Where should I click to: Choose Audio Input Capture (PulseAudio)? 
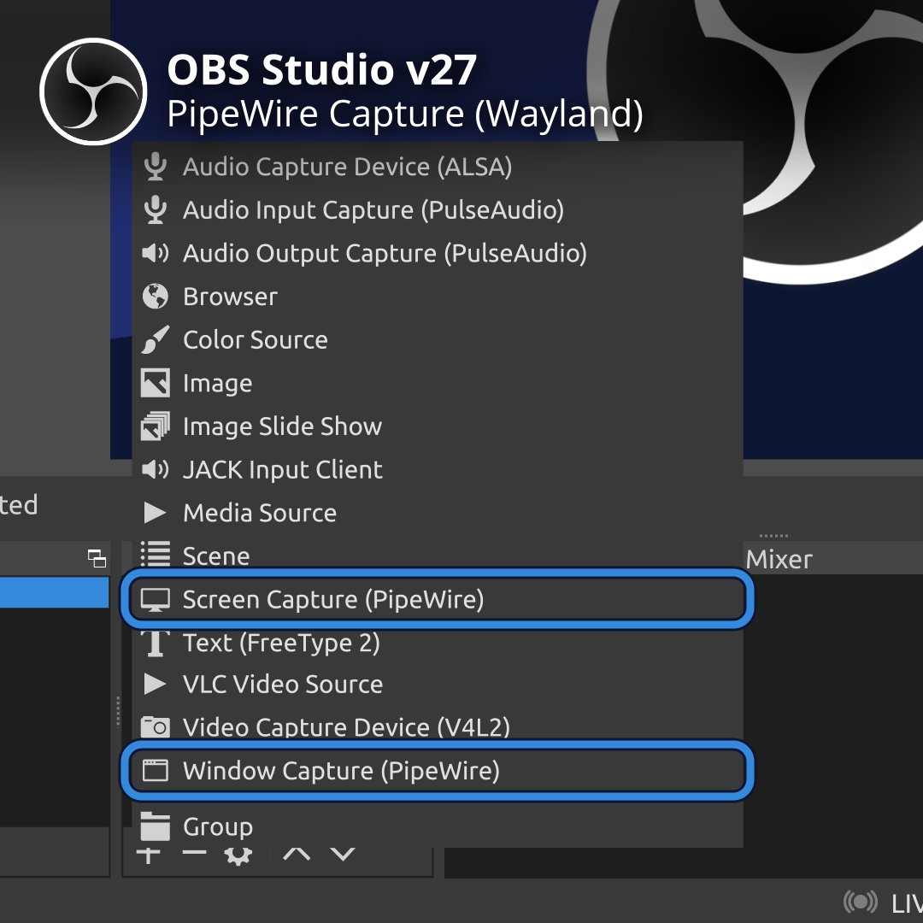pyautogui.click(x=438, y=210)
